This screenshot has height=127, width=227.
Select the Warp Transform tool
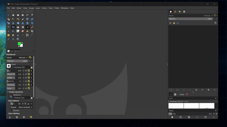click(9, 27)
